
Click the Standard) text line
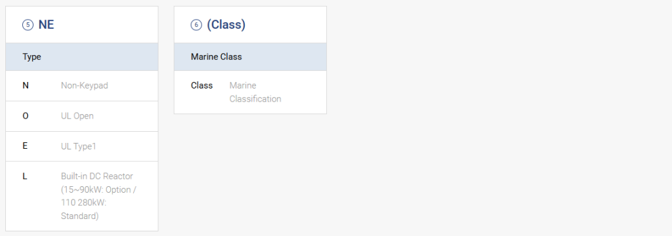[x=79, y=216]
